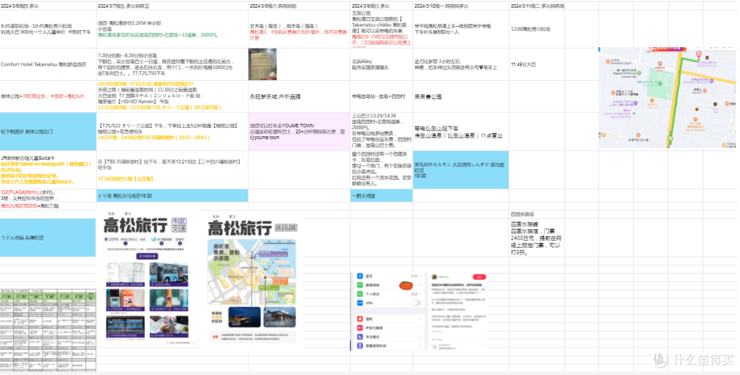Click the profile avatar in the post screenshot

click(x=434, y=277)
